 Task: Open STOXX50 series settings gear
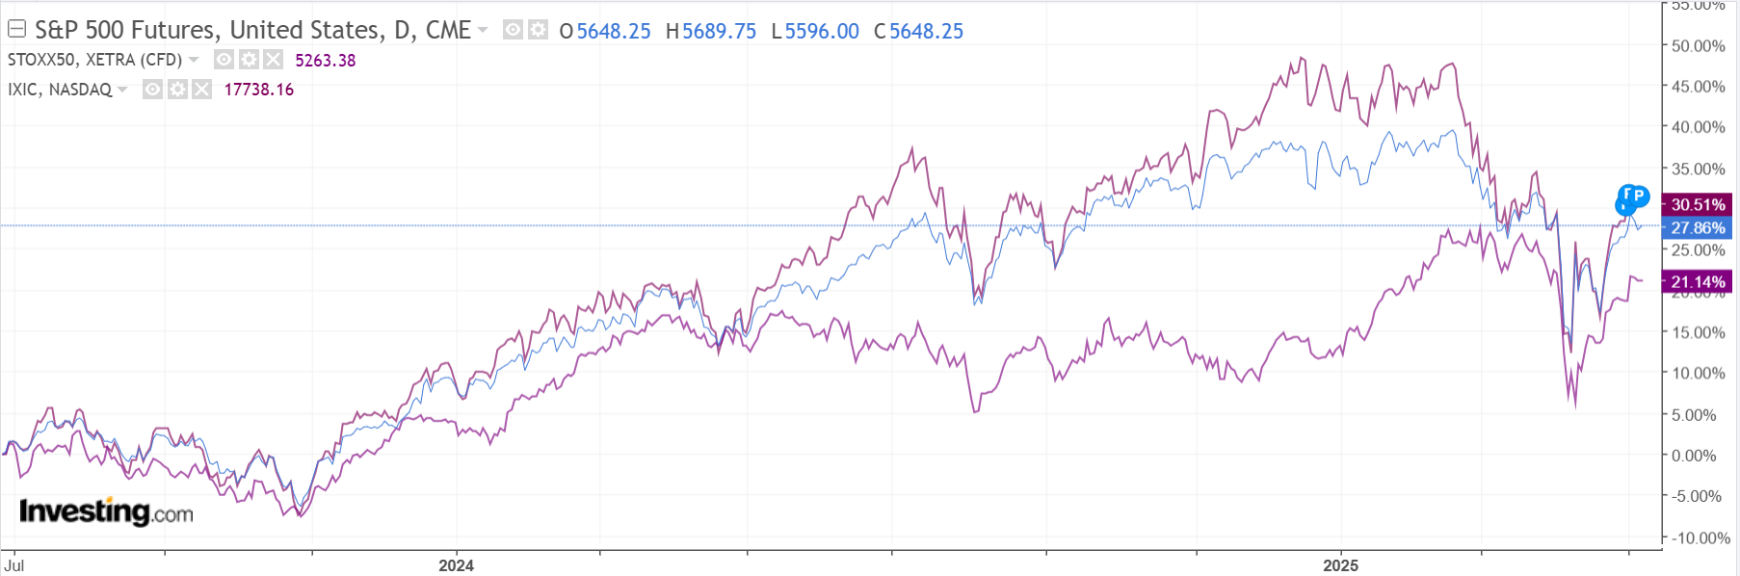point(249,60)
